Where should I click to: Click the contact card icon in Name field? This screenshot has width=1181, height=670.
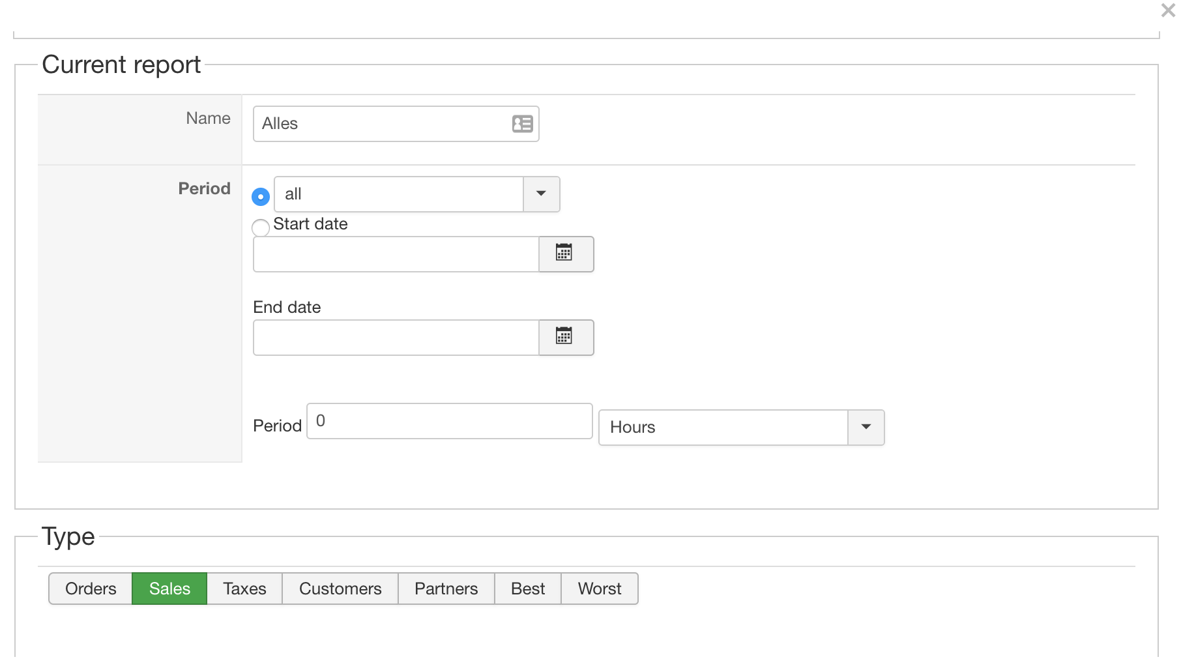(x=522, y=124)
